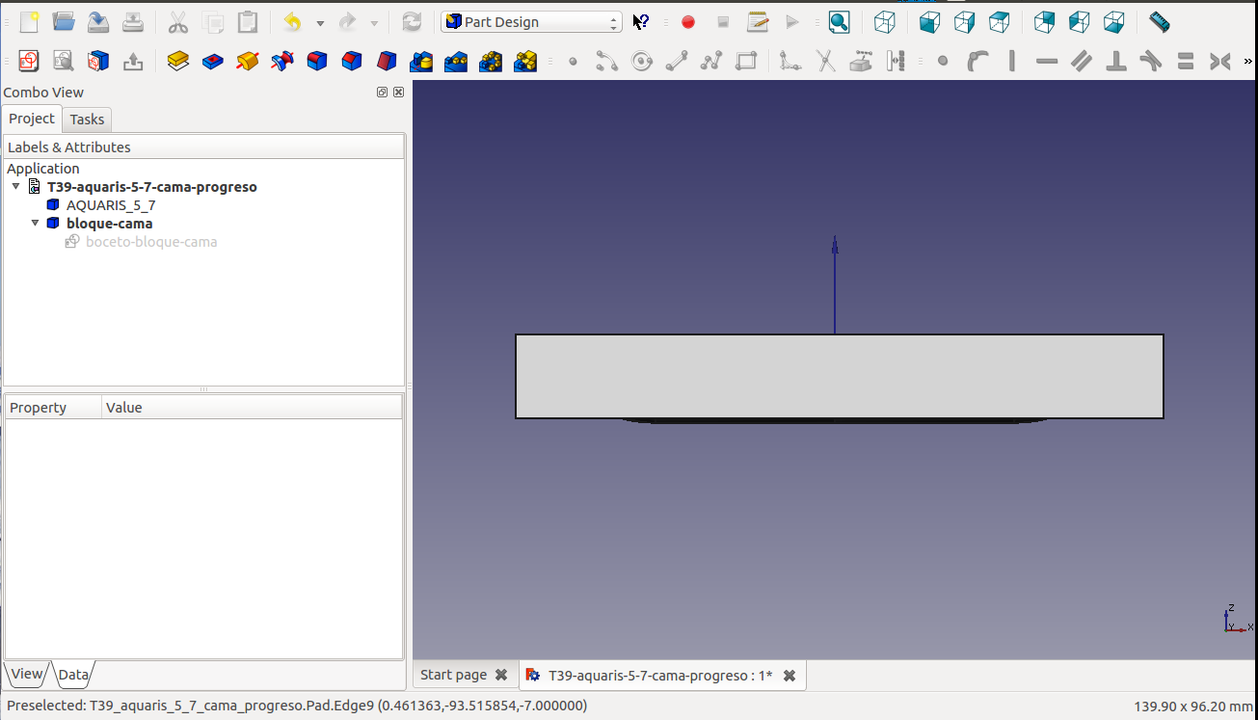Select the Revolution tool icon
The height and width of the screenshot is (720, 1258).
(248, 62)
